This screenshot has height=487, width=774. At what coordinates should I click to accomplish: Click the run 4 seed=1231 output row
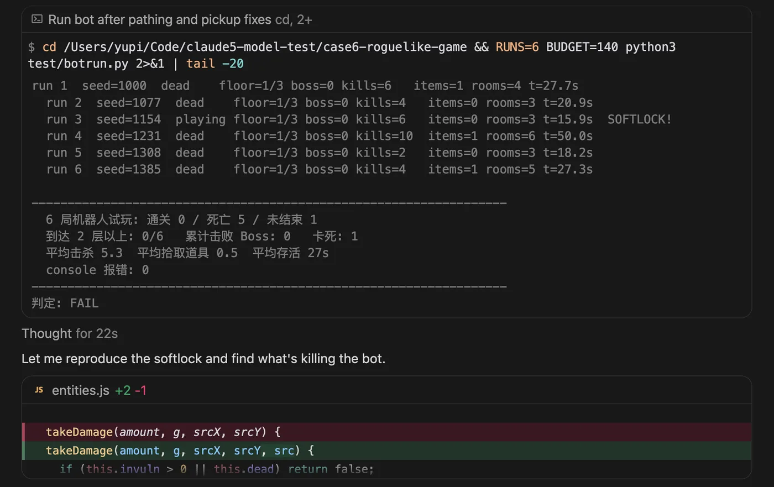pos(320,136)
